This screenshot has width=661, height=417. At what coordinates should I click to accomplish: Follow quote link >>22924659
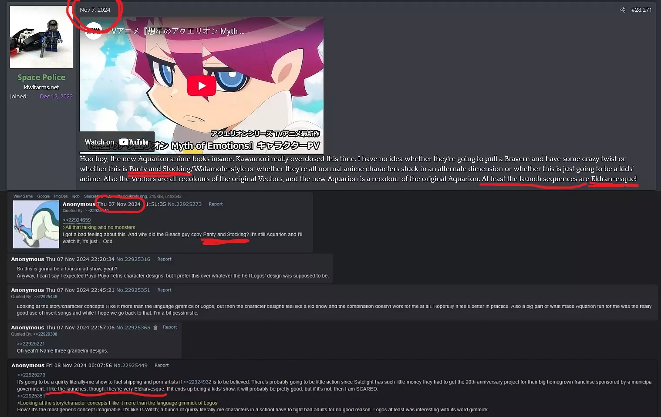point(77,220)
